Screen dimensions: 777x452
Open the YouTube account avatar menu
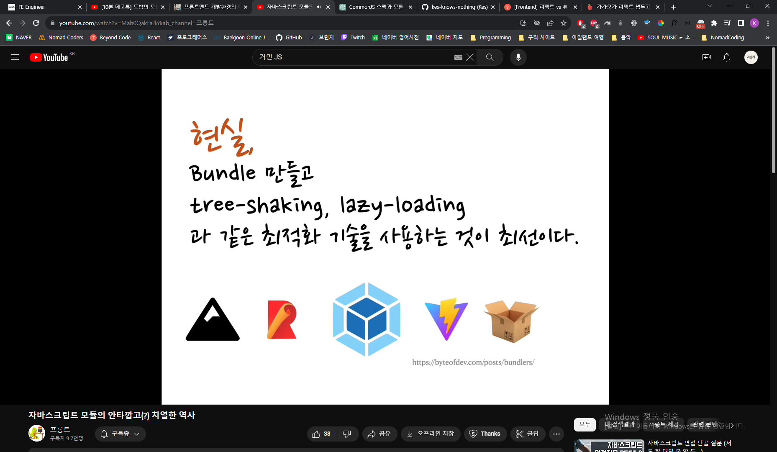751,57
